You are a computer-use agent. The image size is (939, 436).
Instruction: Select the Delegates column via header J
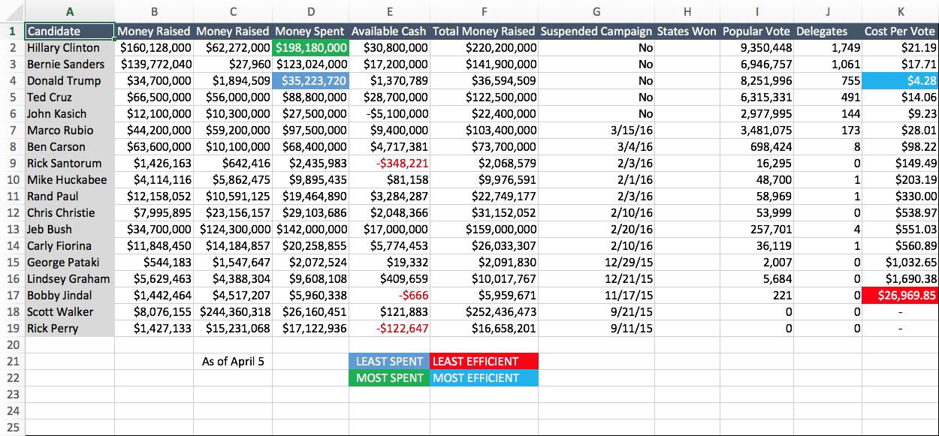coord(828,12)
